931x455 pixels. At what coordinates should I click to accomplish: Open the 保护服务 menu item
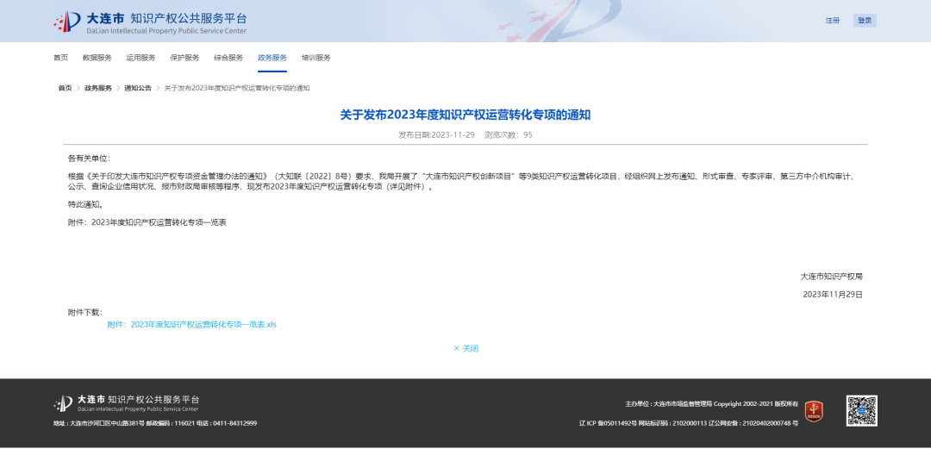tap(184, 58)
